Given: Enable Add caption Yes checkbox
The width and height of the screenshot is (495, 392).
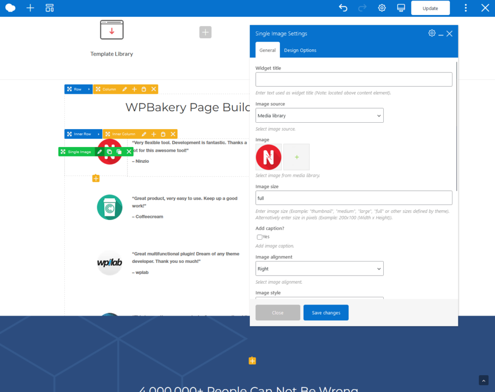Looking at the screenshot, I should (260, 237).
